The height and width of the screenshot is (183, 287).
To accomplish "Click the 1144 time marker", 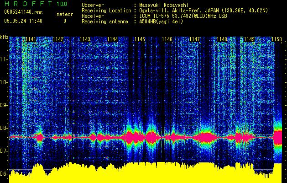I will pos(113,39).
